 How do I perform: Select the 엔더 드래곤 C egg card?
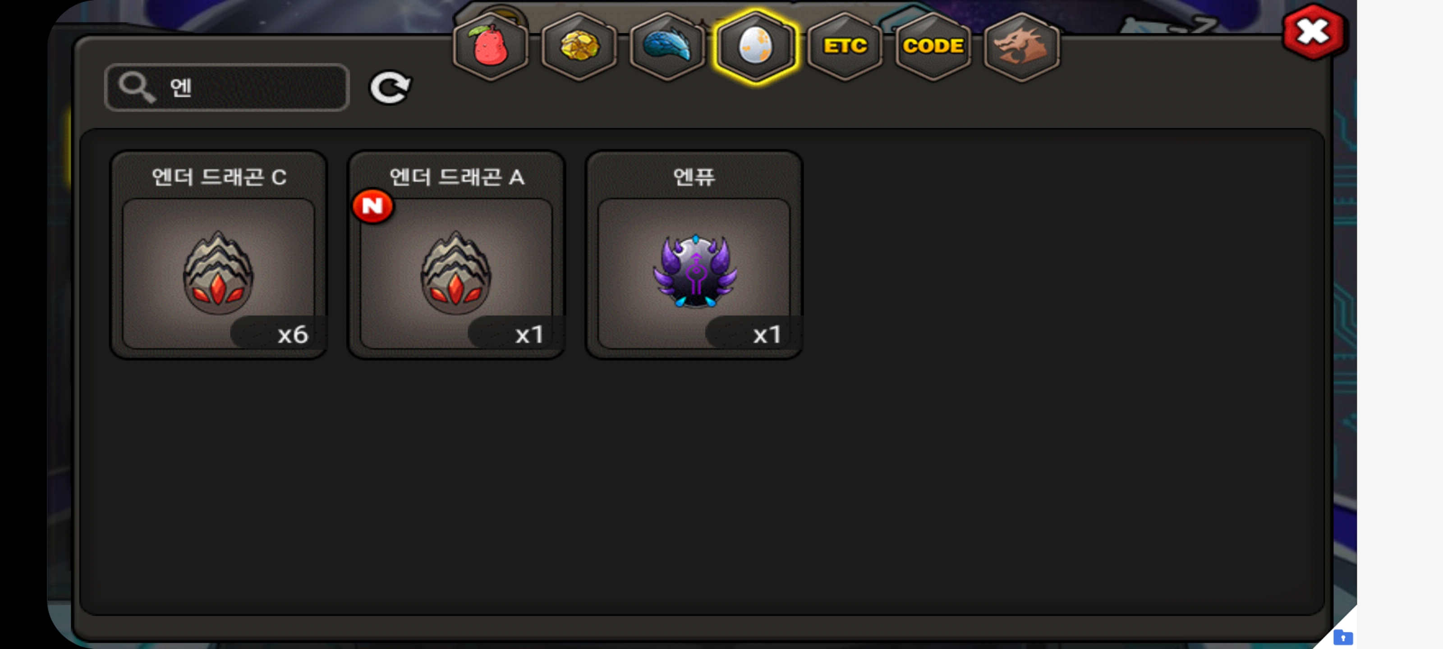coord(218,255)
